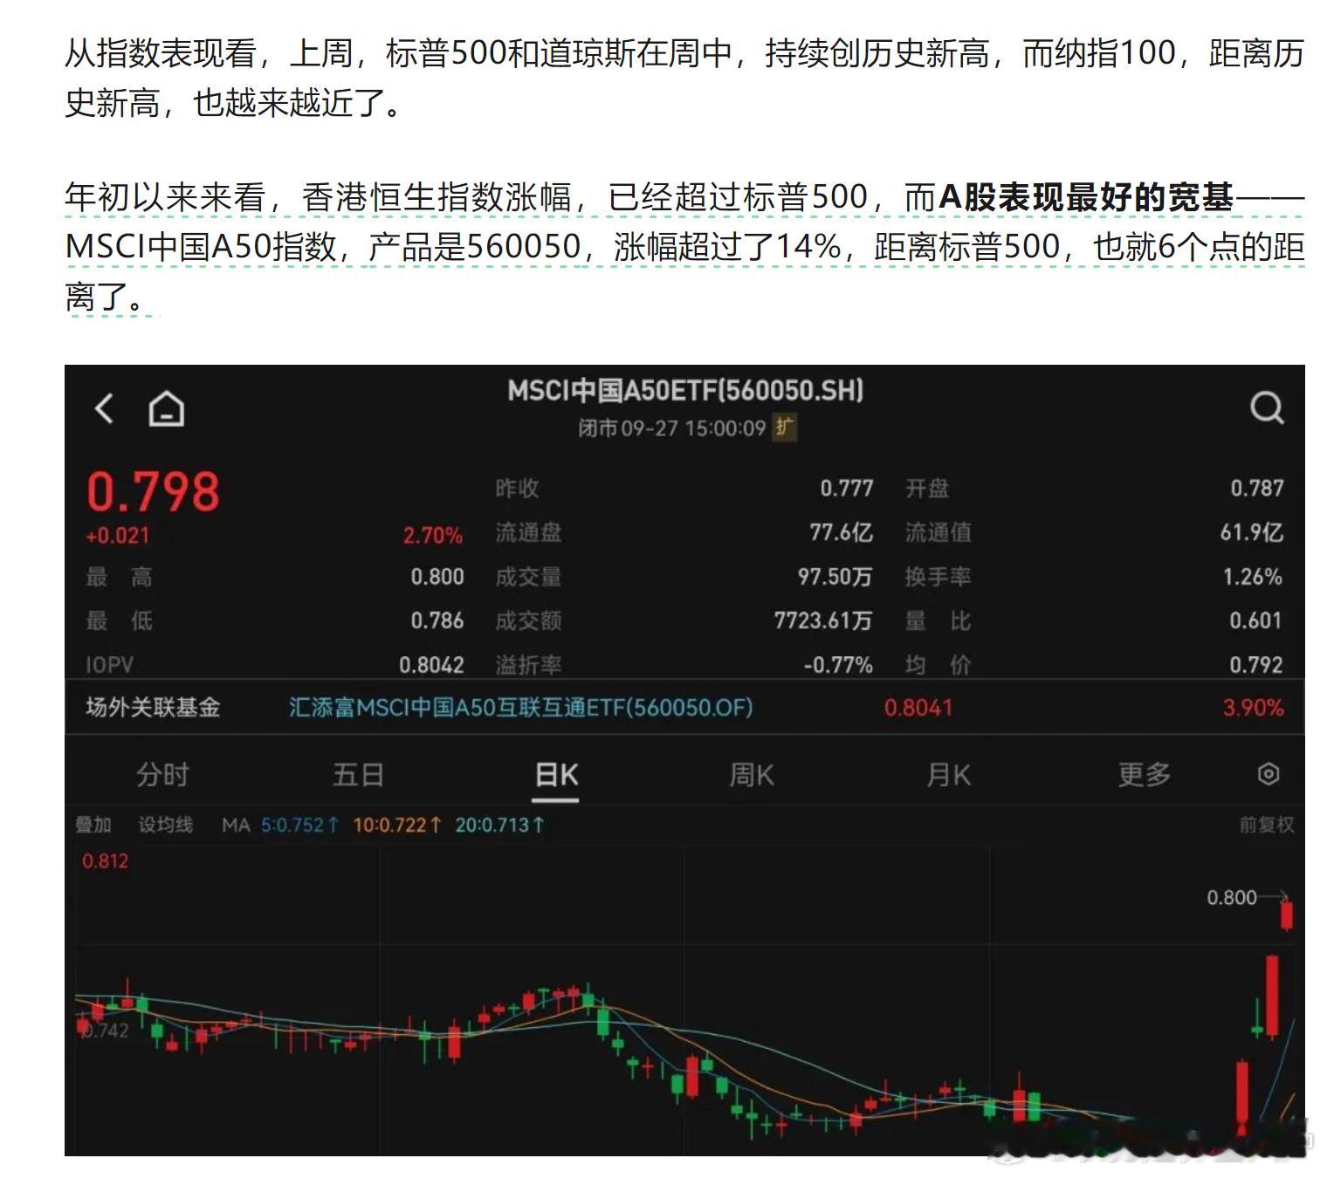This screenshot has height=1178, width=1327.
Task: Tap MA 20:0.713 indicator value
Action: point(500,825)
